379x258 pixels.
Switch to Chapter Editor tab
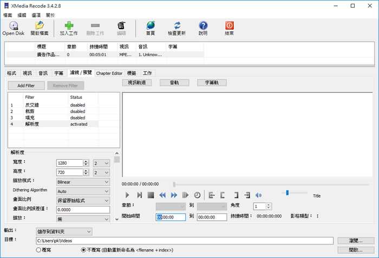109,73
